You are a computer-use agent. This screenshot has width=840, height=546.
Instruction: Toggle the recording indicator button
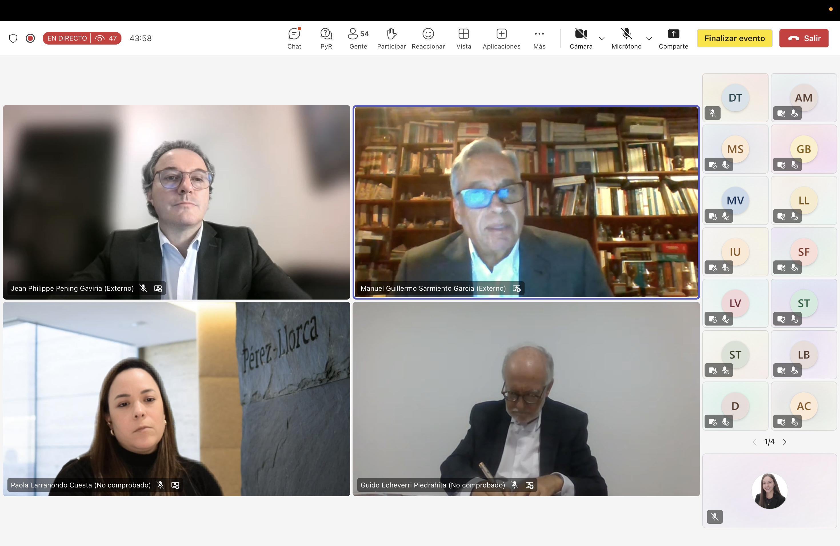tap(30, 38)
